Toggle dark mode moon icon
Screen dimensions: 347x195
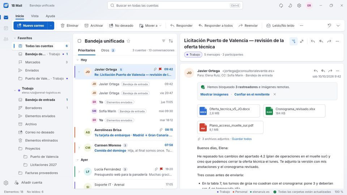click(x=290, y=5)
